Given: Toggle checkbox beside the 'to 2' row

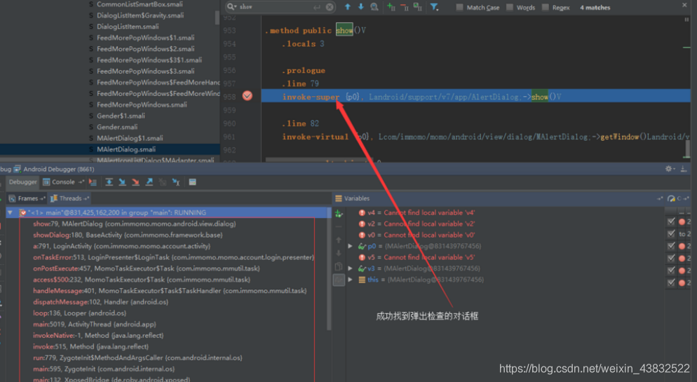Looking at the screenshot, I should (x=671, y=233).
